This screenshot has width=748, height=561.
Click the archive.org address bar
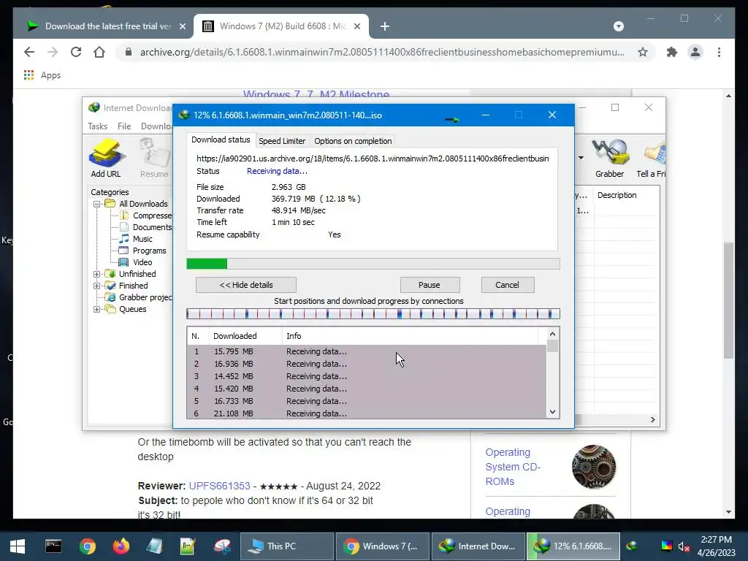pyautogui.click(x=381, y=52)
